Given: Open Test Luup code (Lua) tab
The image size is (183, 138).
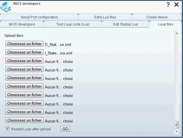Looking at the screenshot, I should coord(73,24).
